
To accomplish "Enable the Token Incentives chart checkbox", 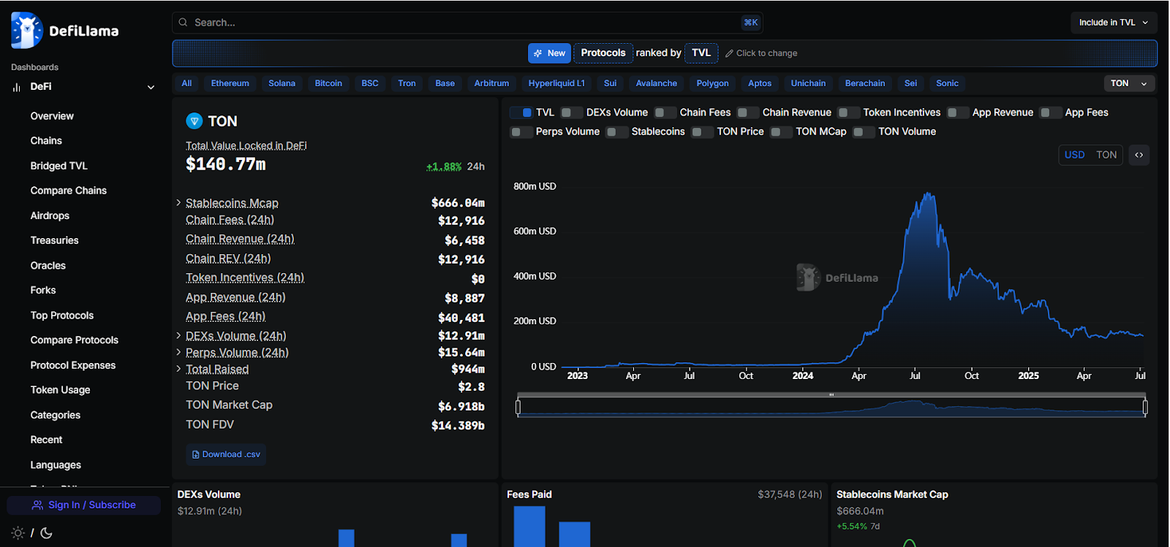I will click(848, 112).
